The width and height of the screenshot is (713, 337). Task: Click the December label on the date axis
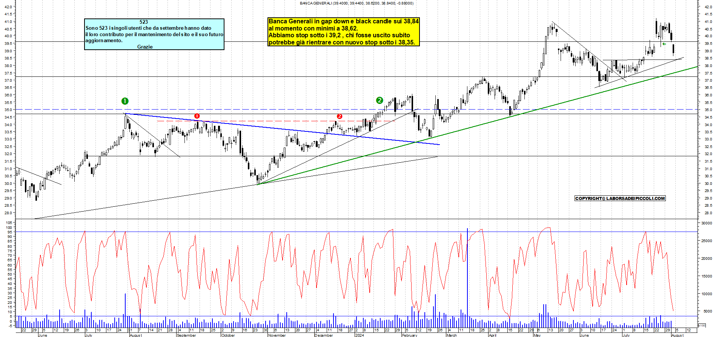(x=324, y=335)
